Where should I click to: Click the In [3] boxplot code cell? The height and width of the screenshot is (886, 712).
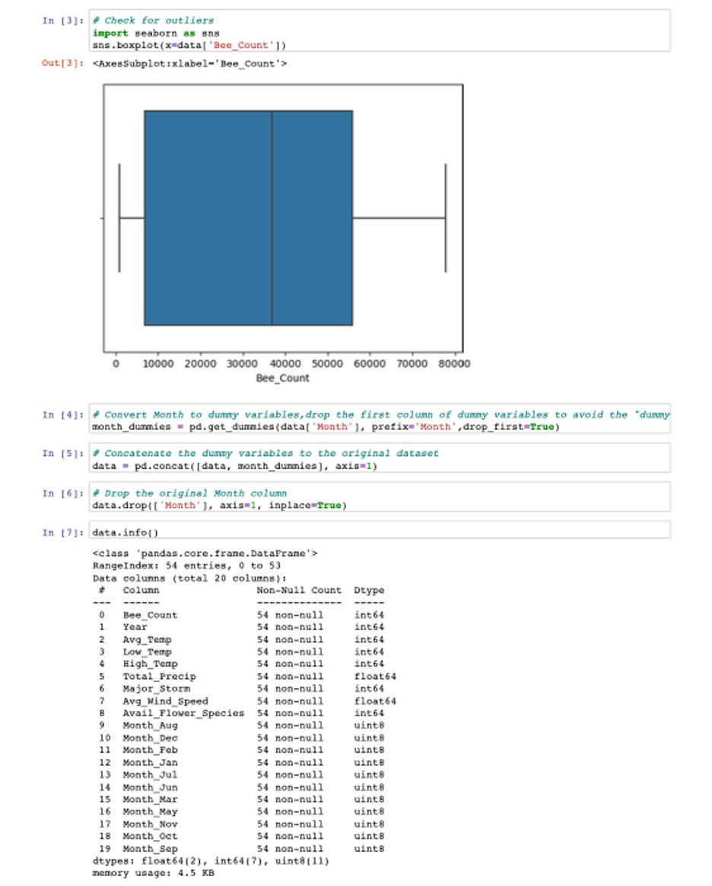click(x=380, y=30)
